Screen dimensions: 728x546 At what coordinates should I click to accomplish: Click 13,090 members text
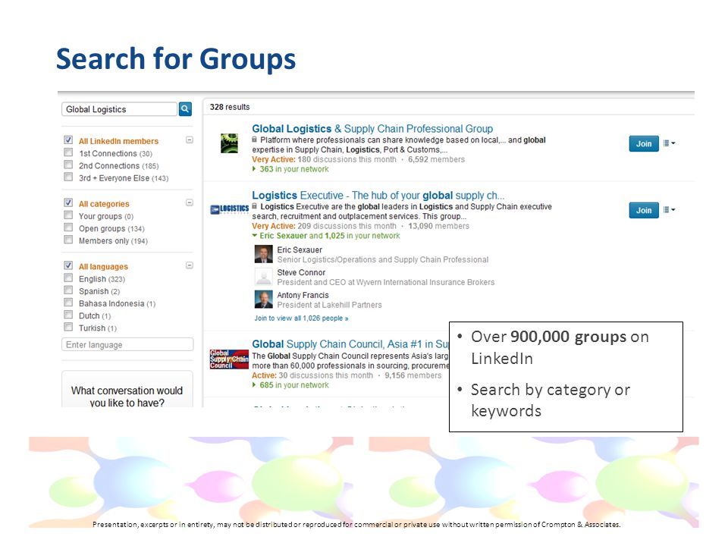point(439,226)
